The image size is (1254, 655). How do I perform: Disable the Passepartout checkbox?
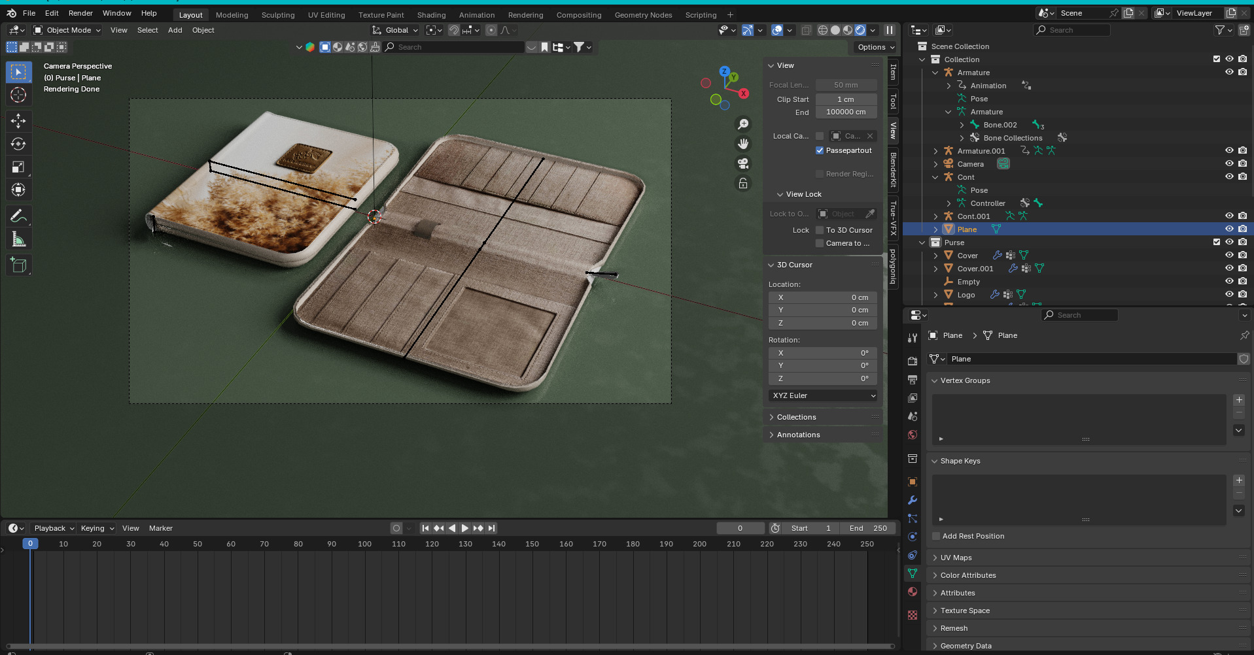tap(820, 150)
